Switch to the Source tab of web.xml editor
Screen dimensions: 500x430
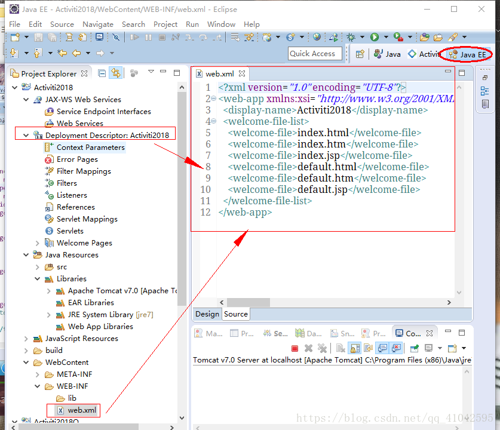[235, 314]
